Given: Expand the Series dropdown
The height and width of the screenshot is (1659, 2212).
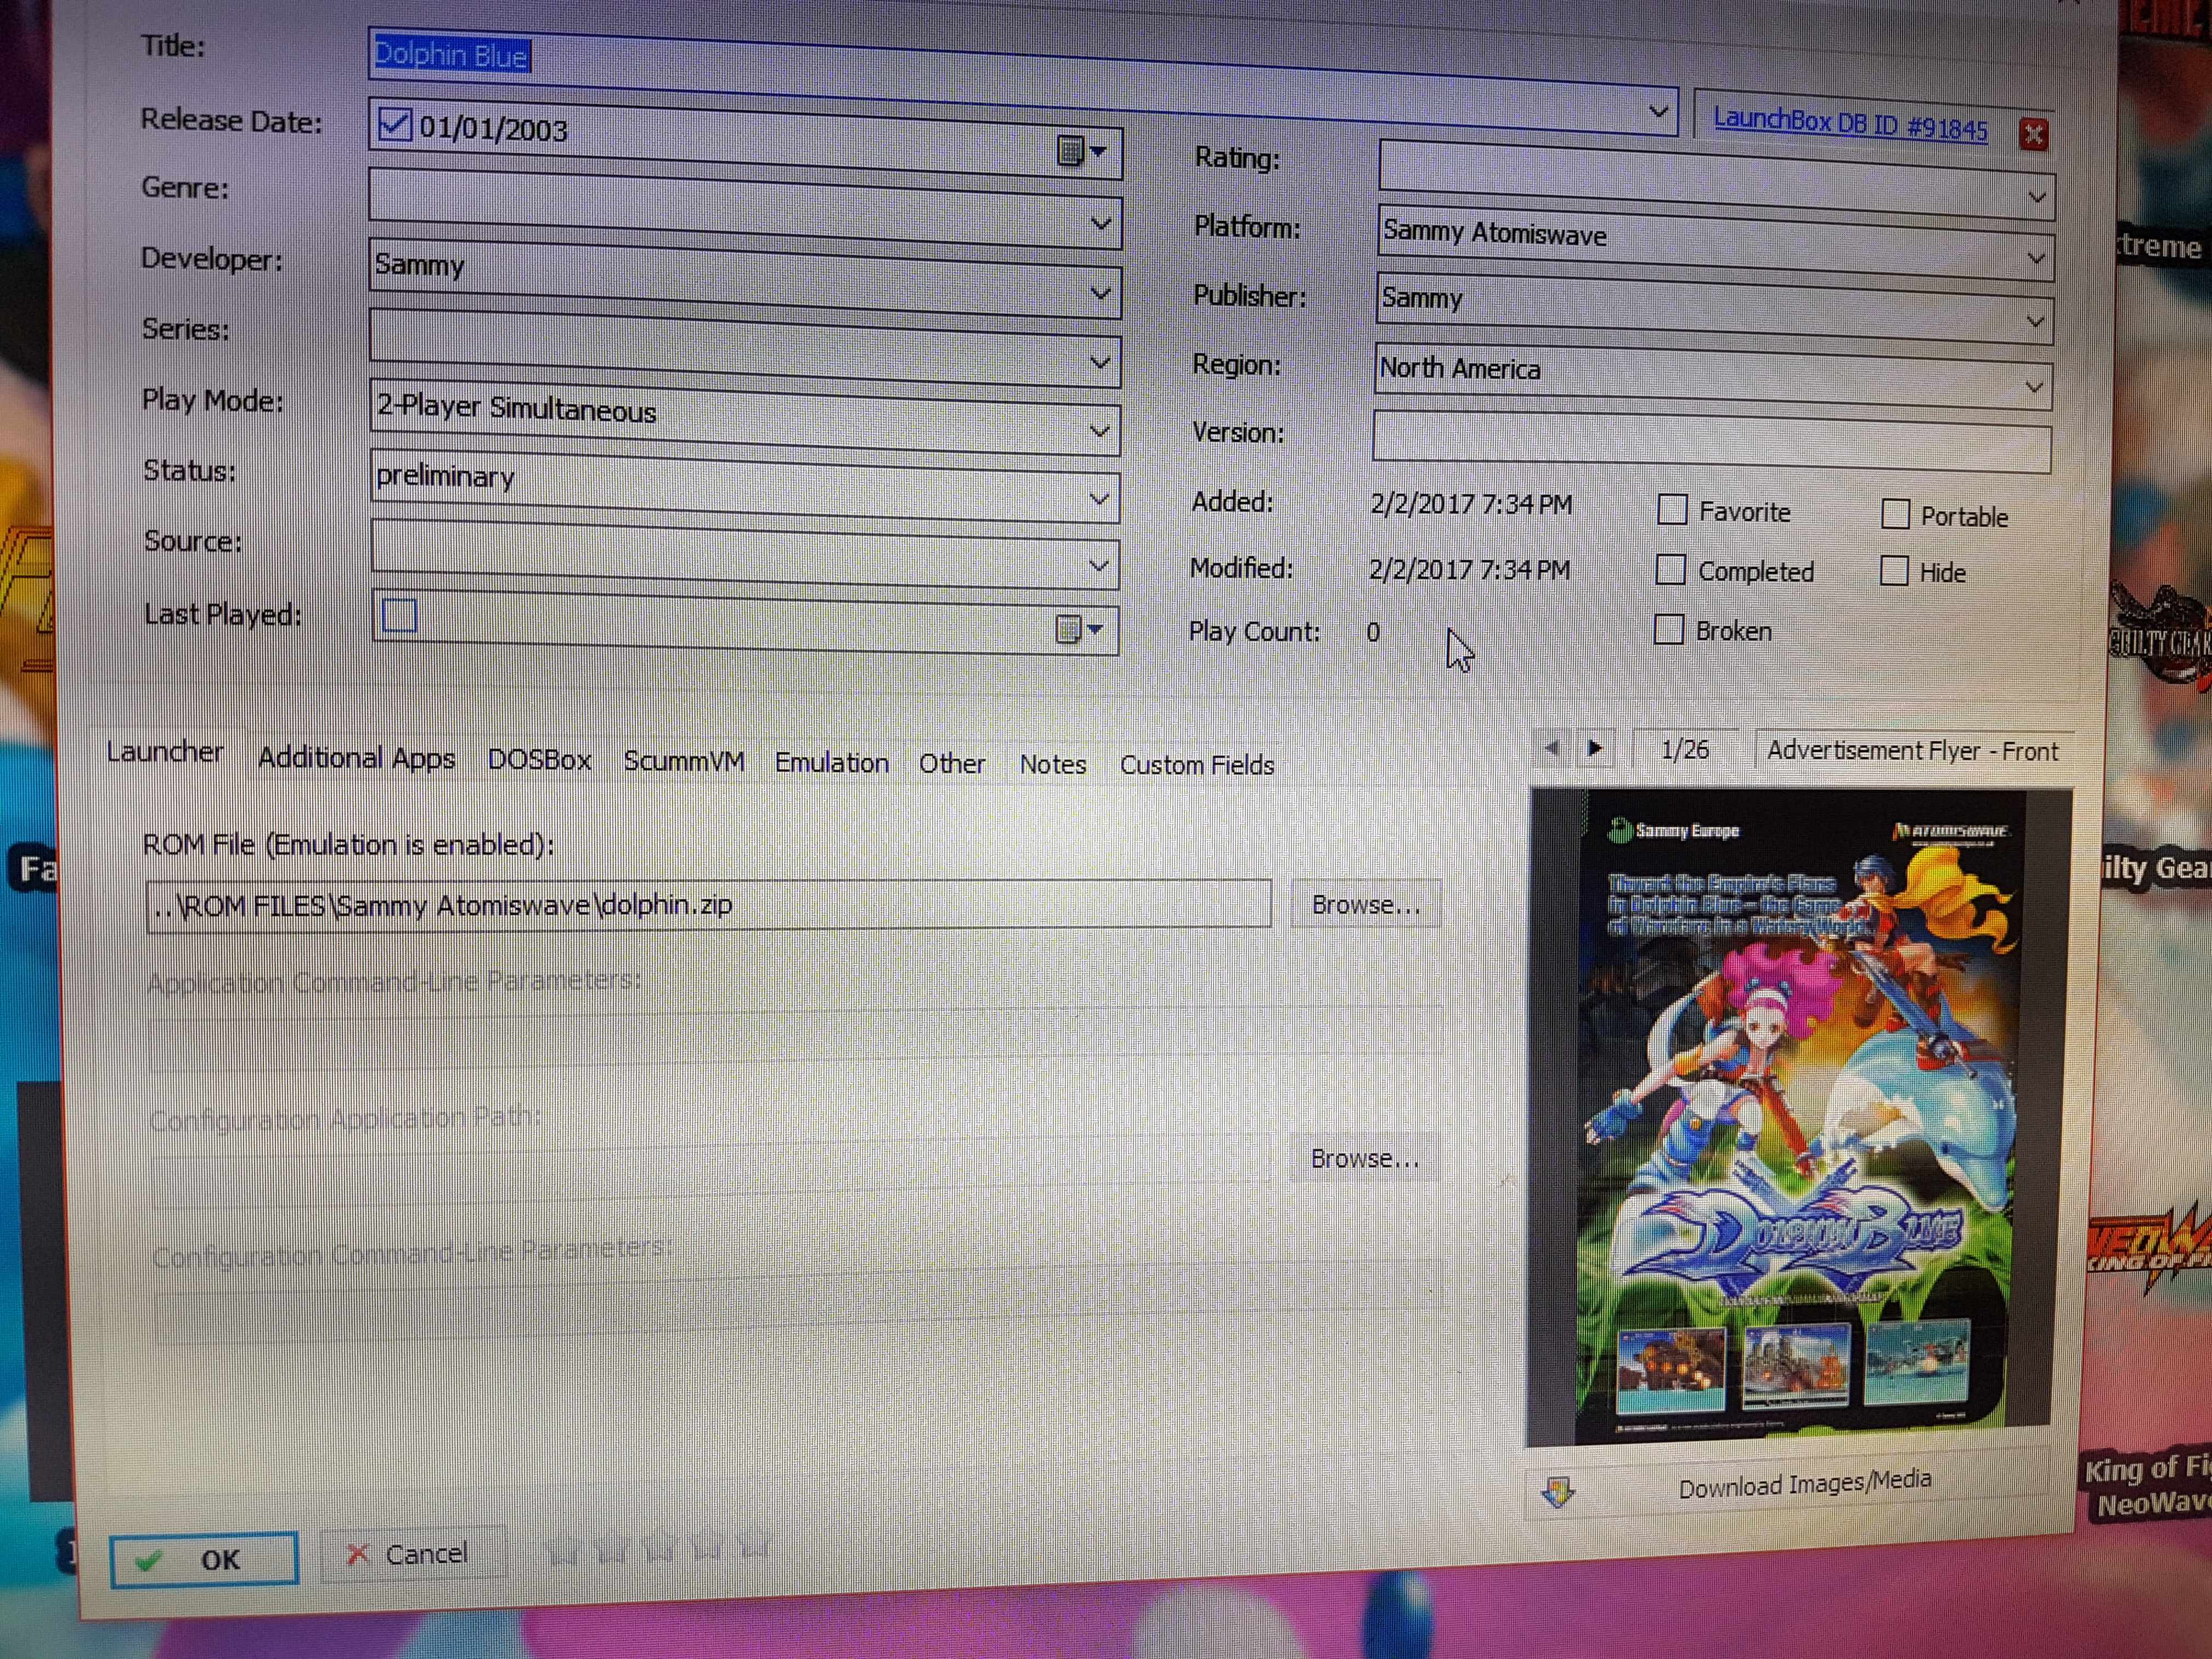Looking at the screenshot, I should pyautogui.click(x=1099, y=363).
